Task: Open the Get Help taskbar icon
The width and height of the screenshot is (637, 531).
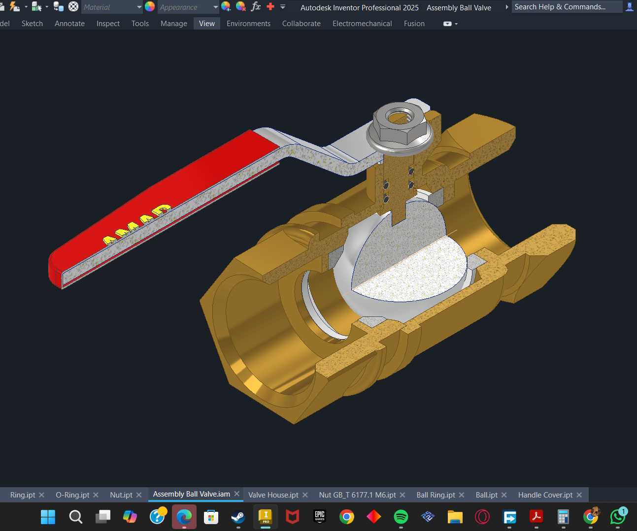Action: coord(158,517)
